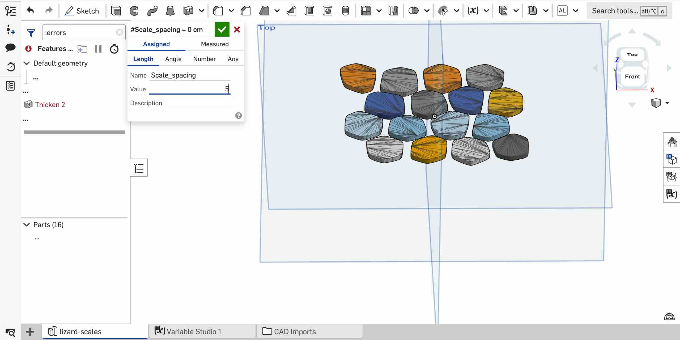Expand the Thicken tool dropdown arrow

(202, 11)
